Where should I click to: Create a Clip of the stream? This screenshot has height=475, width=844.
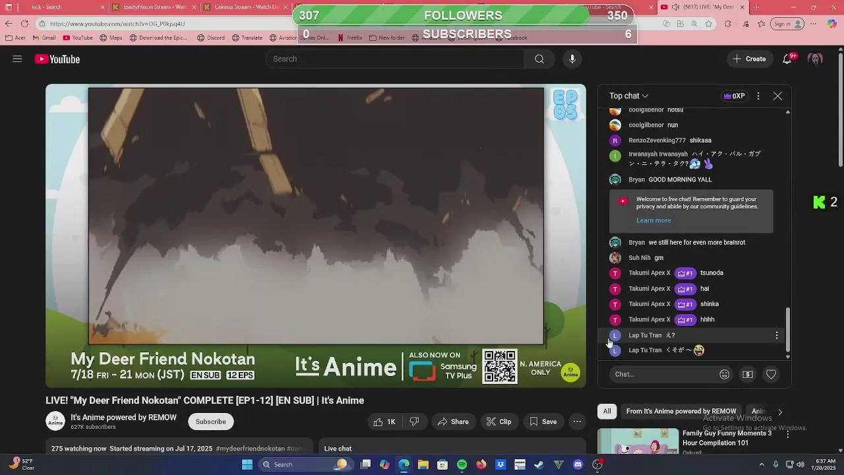point(499,422)
